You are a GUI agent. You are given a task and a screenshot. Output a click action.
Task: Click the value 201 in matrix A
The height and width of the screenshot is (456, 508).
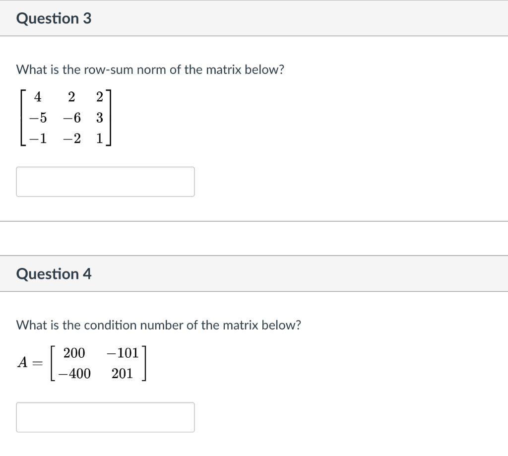click(x=123, y=374)
